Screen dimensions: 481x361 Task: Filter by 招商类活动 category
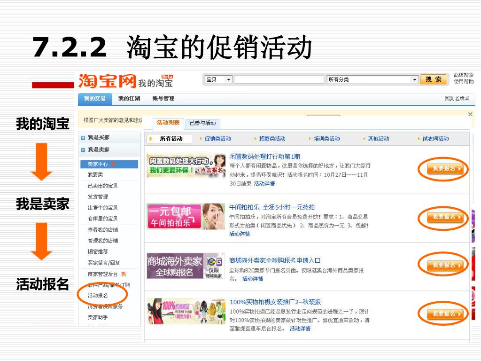272,139
